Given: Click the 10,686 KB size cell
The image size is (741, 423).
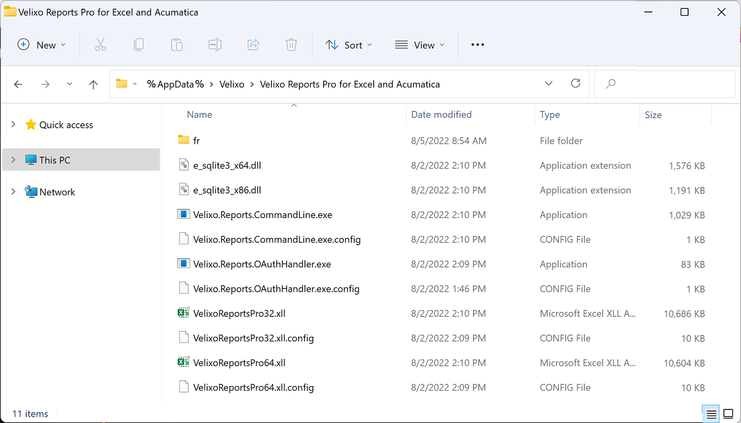Looking at the screenshot, I should [684, 313].
